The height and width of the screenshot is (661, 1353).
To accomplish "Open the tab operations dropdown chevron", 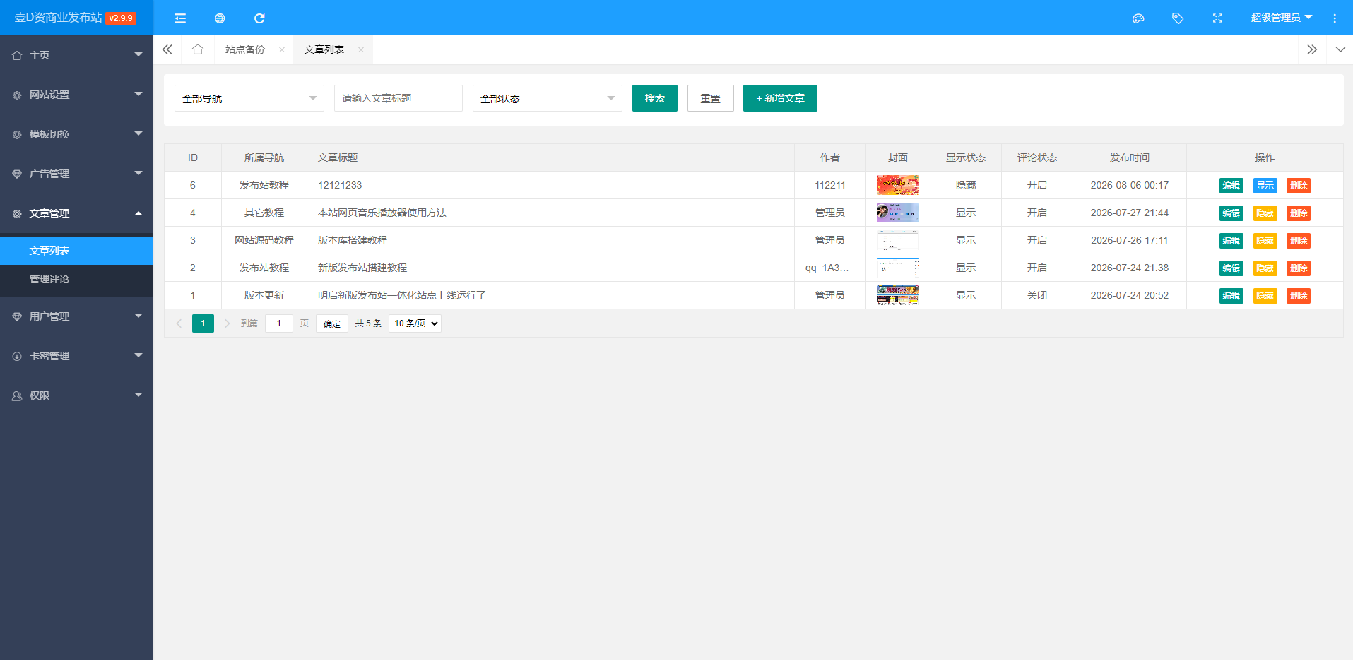I will 1340,49.
